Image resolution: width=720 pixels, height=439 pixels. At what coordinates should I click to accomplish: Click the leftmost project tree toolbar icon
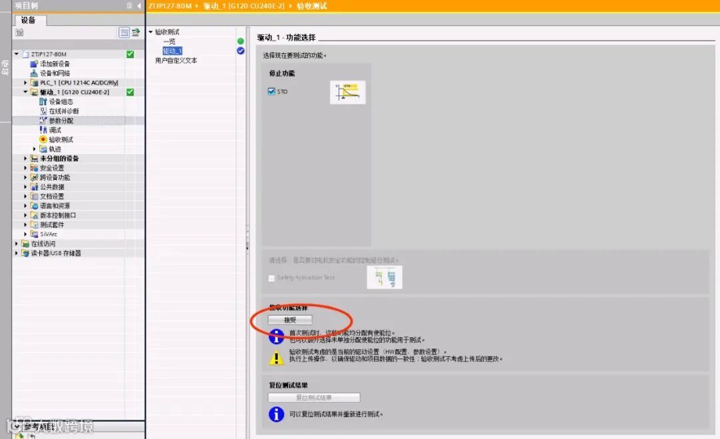[x=19, y=32]
